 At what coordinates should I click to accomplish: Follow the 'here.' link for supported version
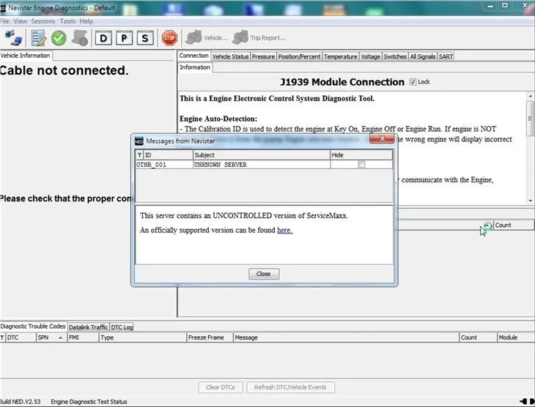[x=284, y=231]
